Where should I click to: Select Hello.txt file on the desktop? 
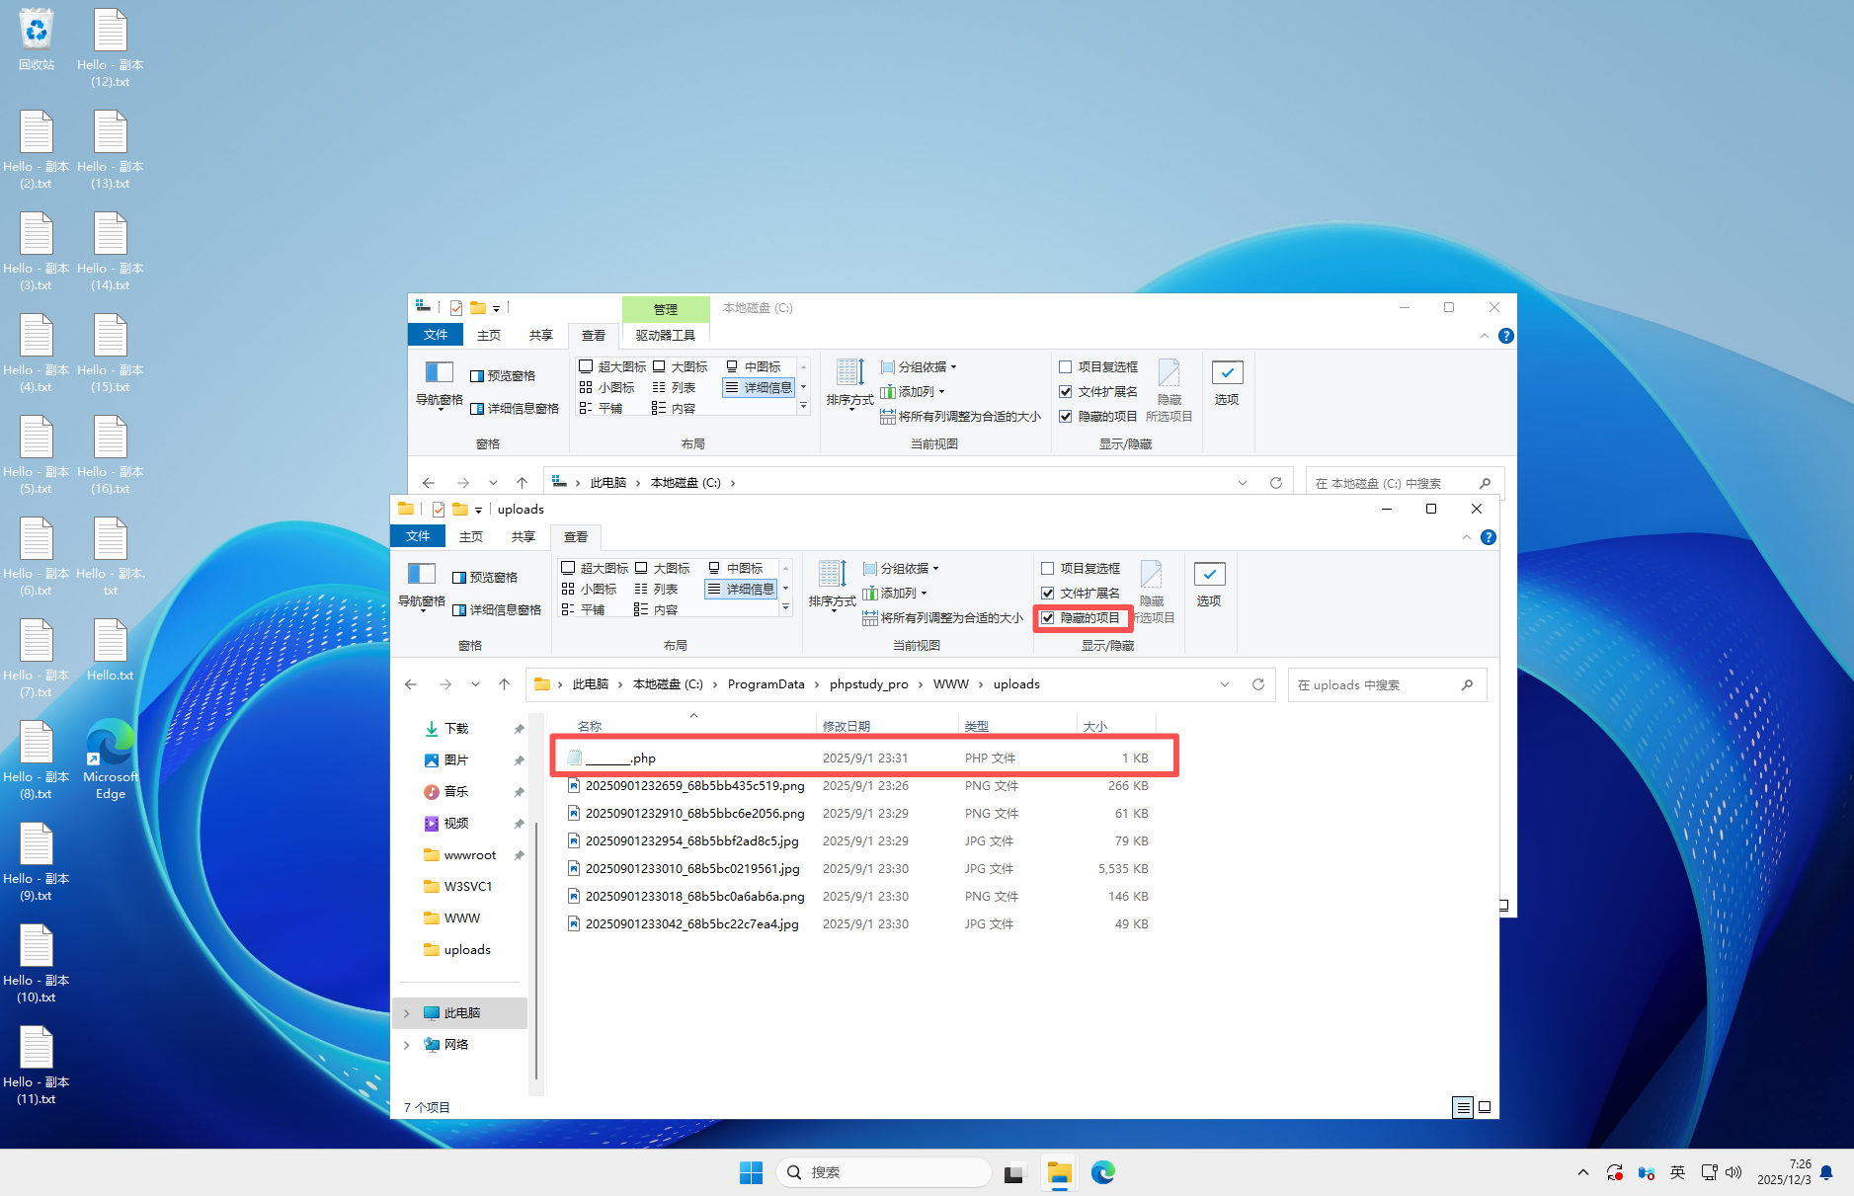pyautogui.click(x=111, y=650)
